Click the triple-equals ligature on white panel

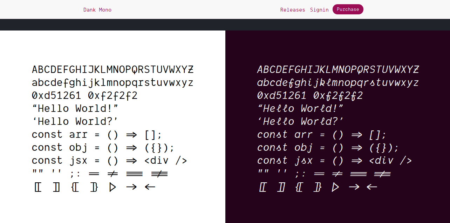134,174
